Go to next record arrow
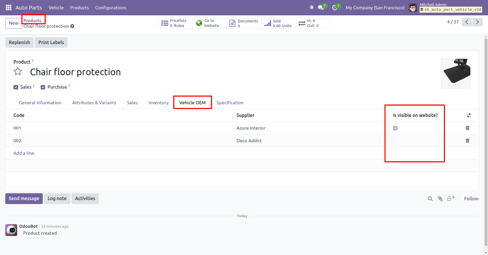This screenshot has height=255, width=488. pyautogui.click(x=477, y=22)
